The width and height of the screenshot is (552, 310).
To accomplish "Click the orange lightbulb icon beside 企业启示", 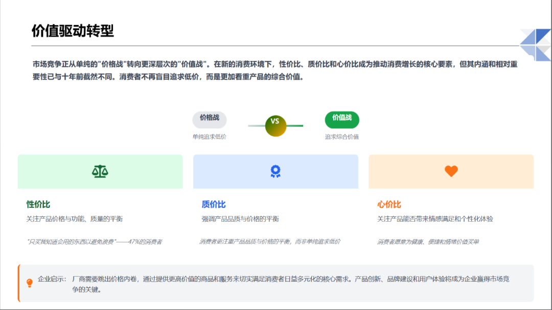I will [x=30, y=283].
